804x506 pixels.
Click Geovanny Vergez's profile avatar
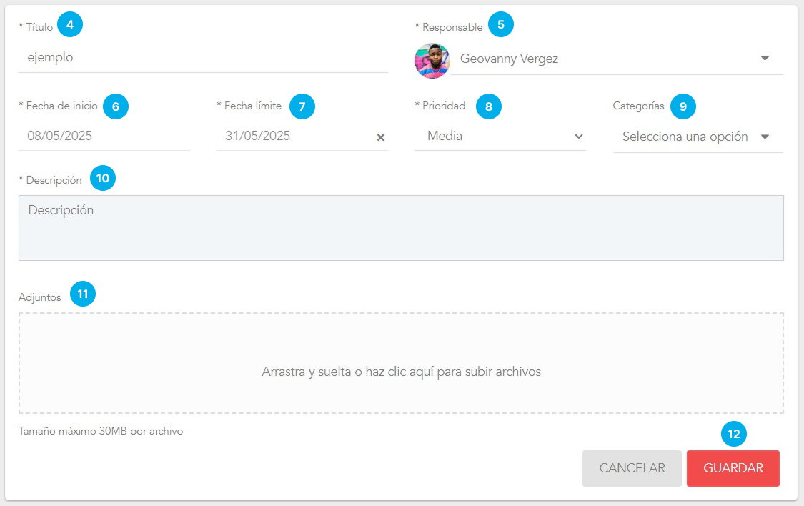click(432, 60)
